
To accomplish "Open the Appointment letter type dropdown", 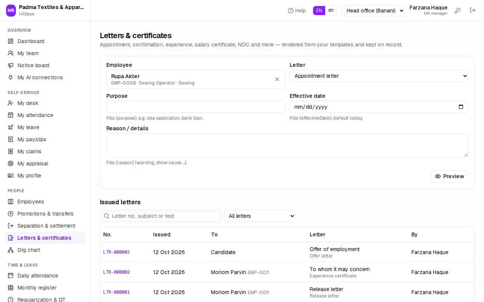I will point(379,76).
